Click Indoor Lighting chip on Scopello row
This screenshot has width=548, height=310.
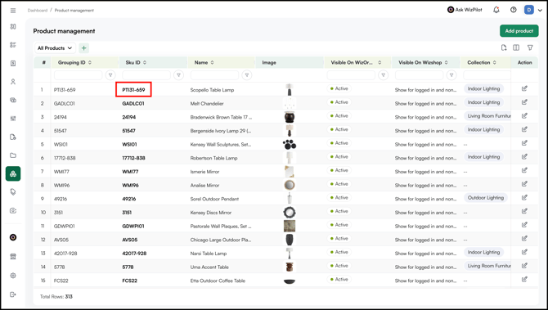pos(483,89)
